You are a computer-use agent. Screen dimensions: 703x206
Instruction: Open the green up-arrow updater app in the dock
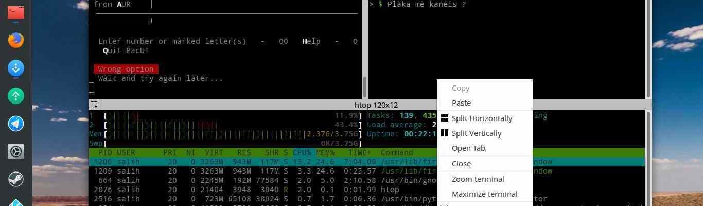tap(15, 96)
